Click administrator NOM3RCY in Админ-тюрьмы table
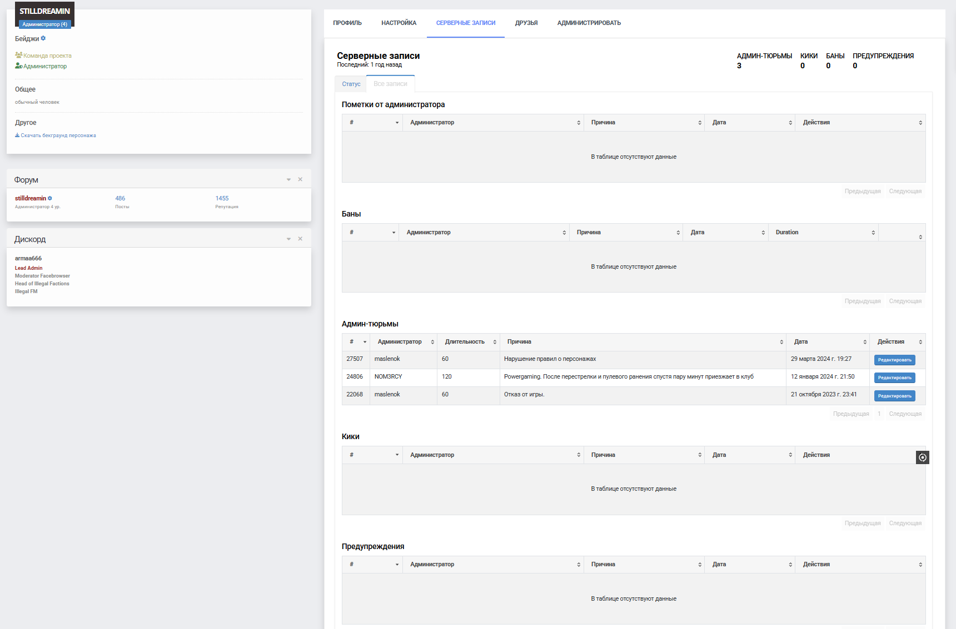956x629 pixels. click(x=388, y=377)
